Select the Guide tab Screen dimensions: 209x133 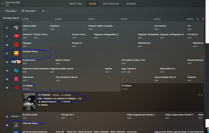92,4
